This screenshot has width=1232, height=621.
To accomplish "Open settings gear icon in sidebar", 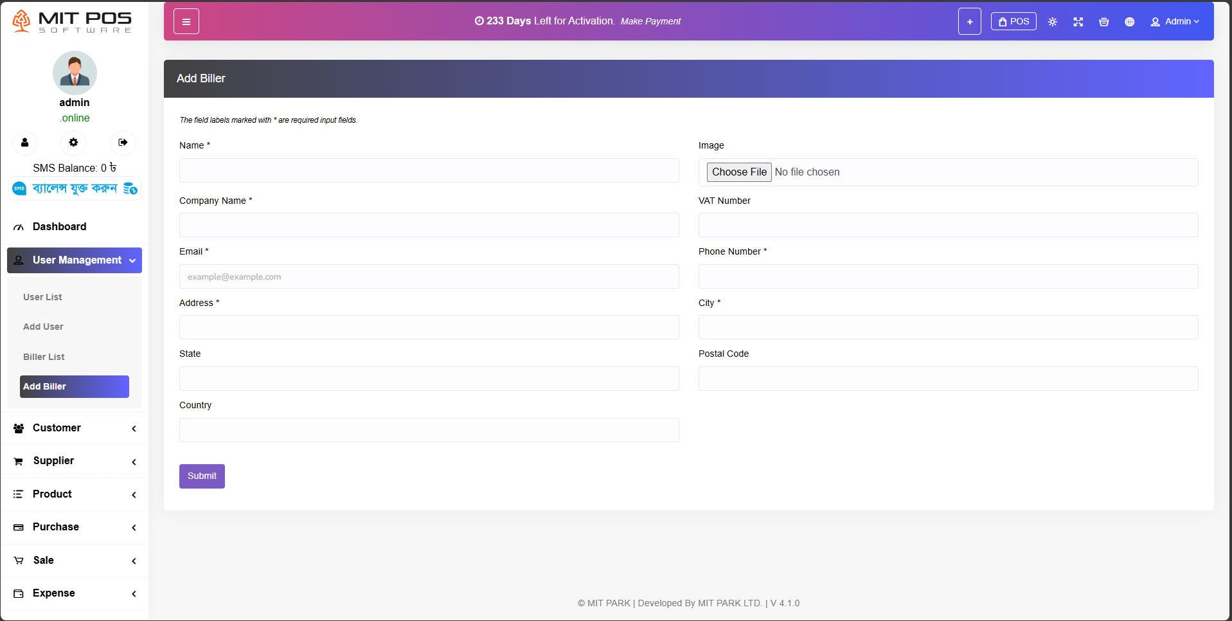I will [74, 143].
